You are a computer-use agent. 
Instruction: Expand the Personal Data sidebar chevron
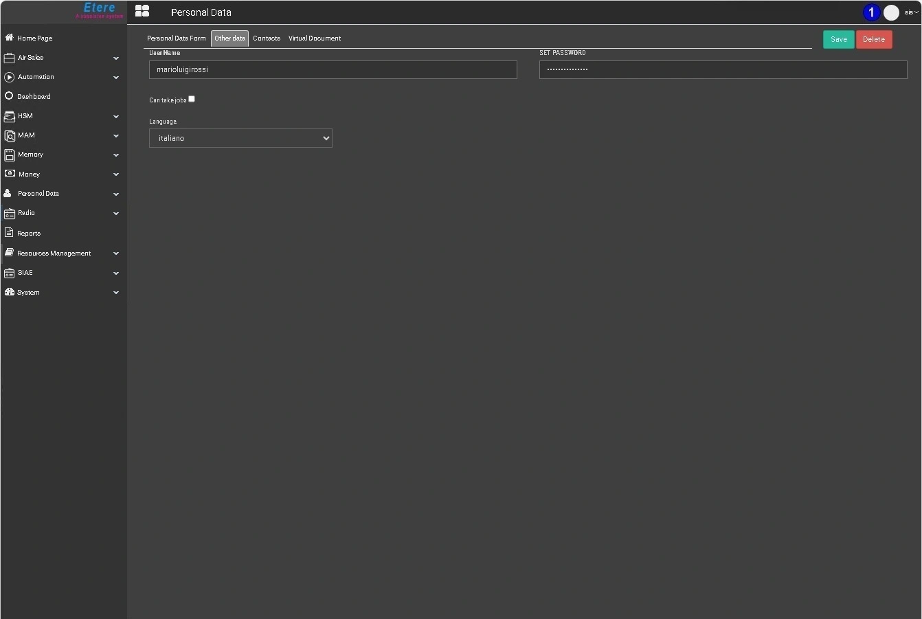[x=116, y=194]
